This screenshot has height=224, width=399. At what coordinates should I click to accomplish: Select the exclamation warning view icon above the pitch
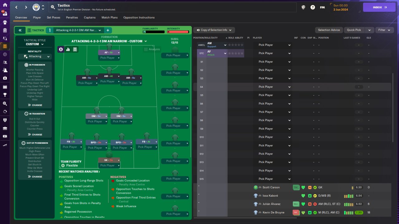click(75, 49)
